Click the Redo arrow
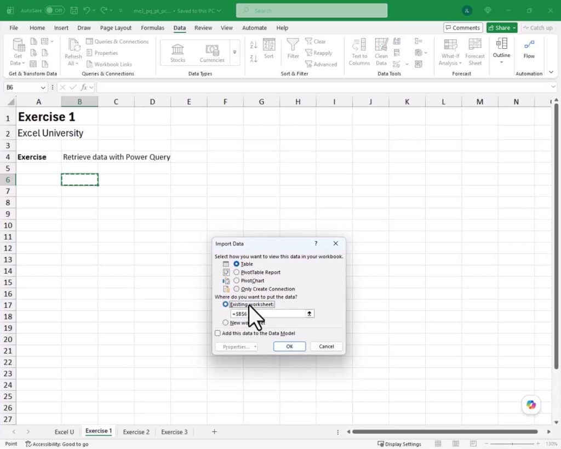Screen dimensions: 561x449 [x=104, y=10]
